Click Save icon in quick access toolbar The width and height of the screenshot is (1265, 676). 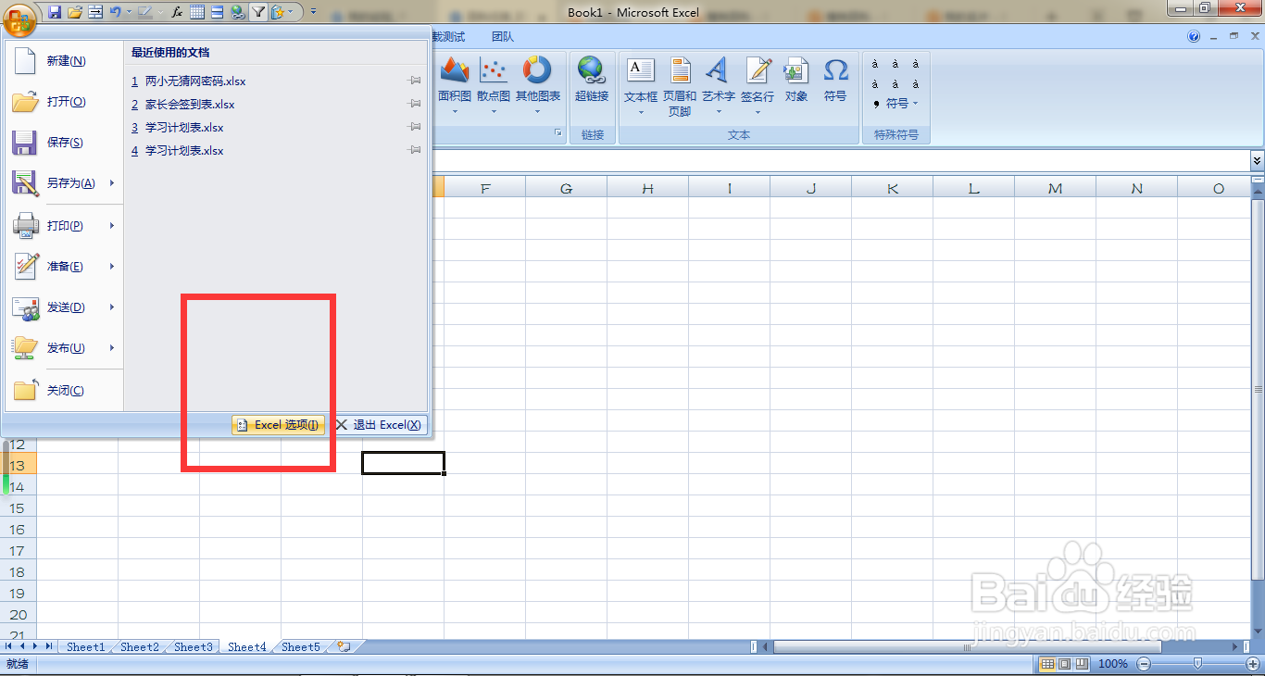click(x=55, y=12)
